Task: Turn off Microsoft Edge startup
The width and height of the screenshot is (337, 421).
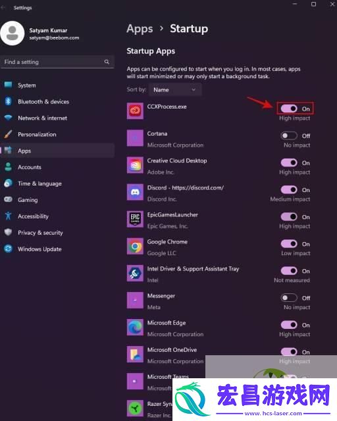Action: pyautogui.click(x=289, y=325)
